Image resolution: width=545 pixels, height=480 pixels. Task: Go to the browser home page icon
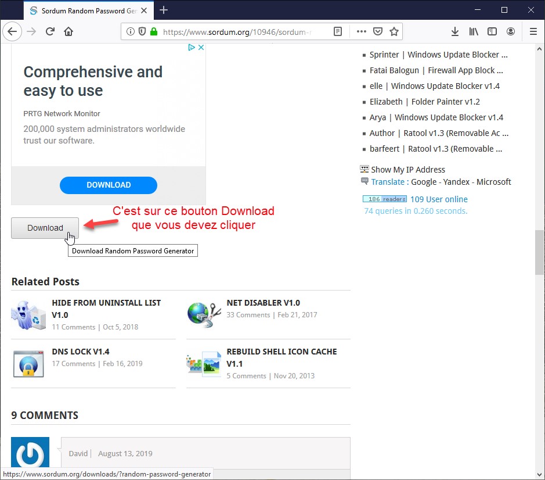click(68, 31)
